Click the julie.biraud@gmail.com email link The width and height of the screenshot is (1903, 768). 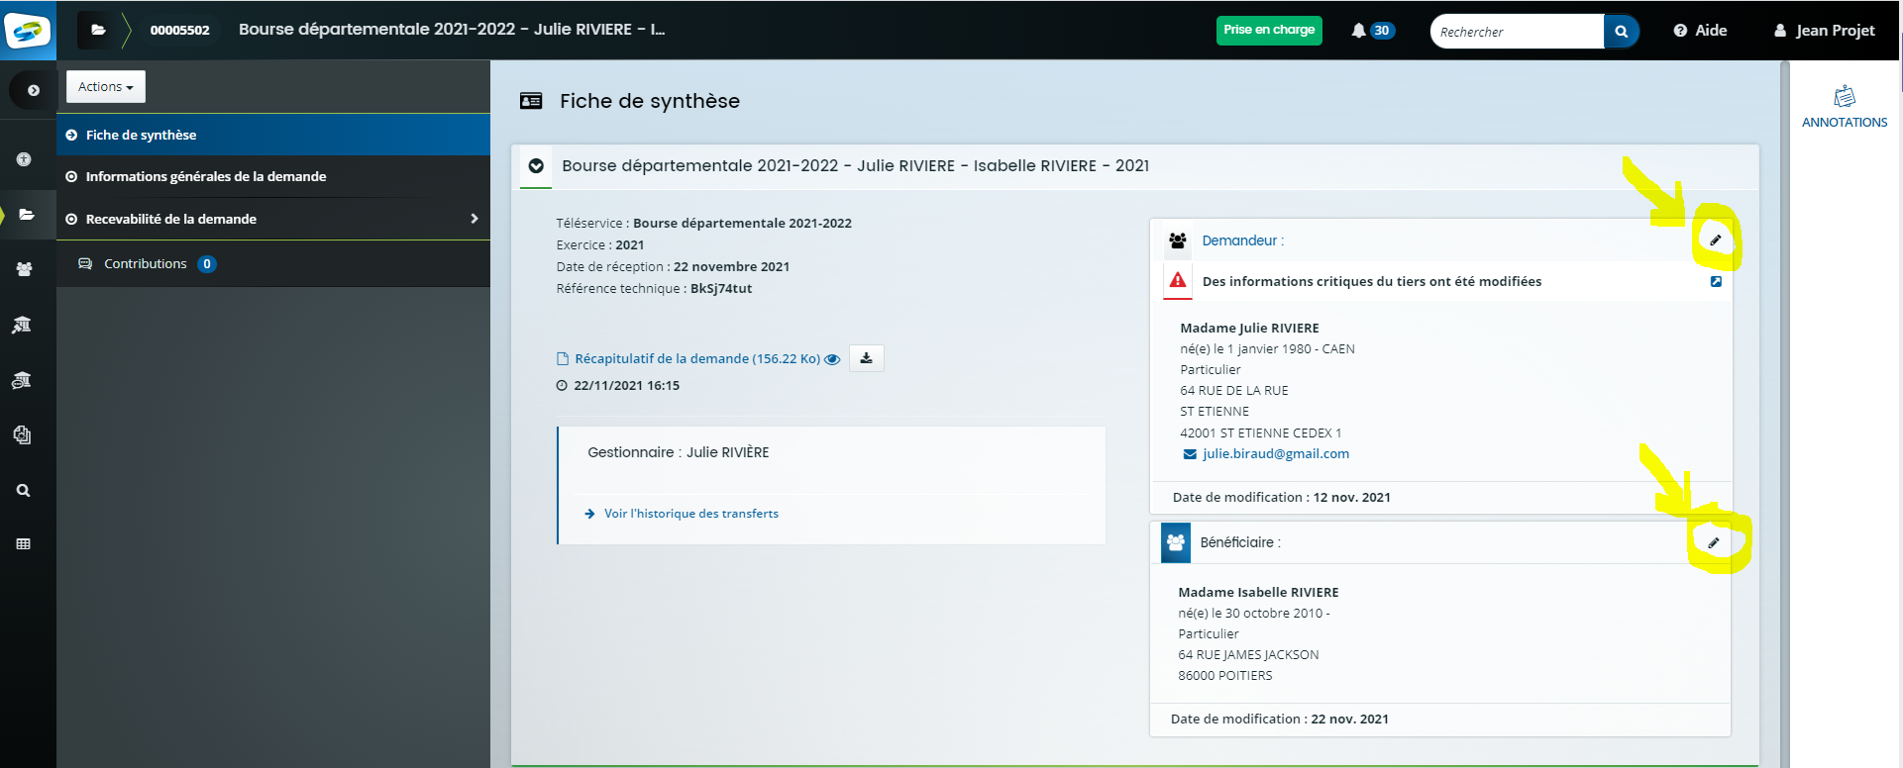click(x=1275, y=454)
